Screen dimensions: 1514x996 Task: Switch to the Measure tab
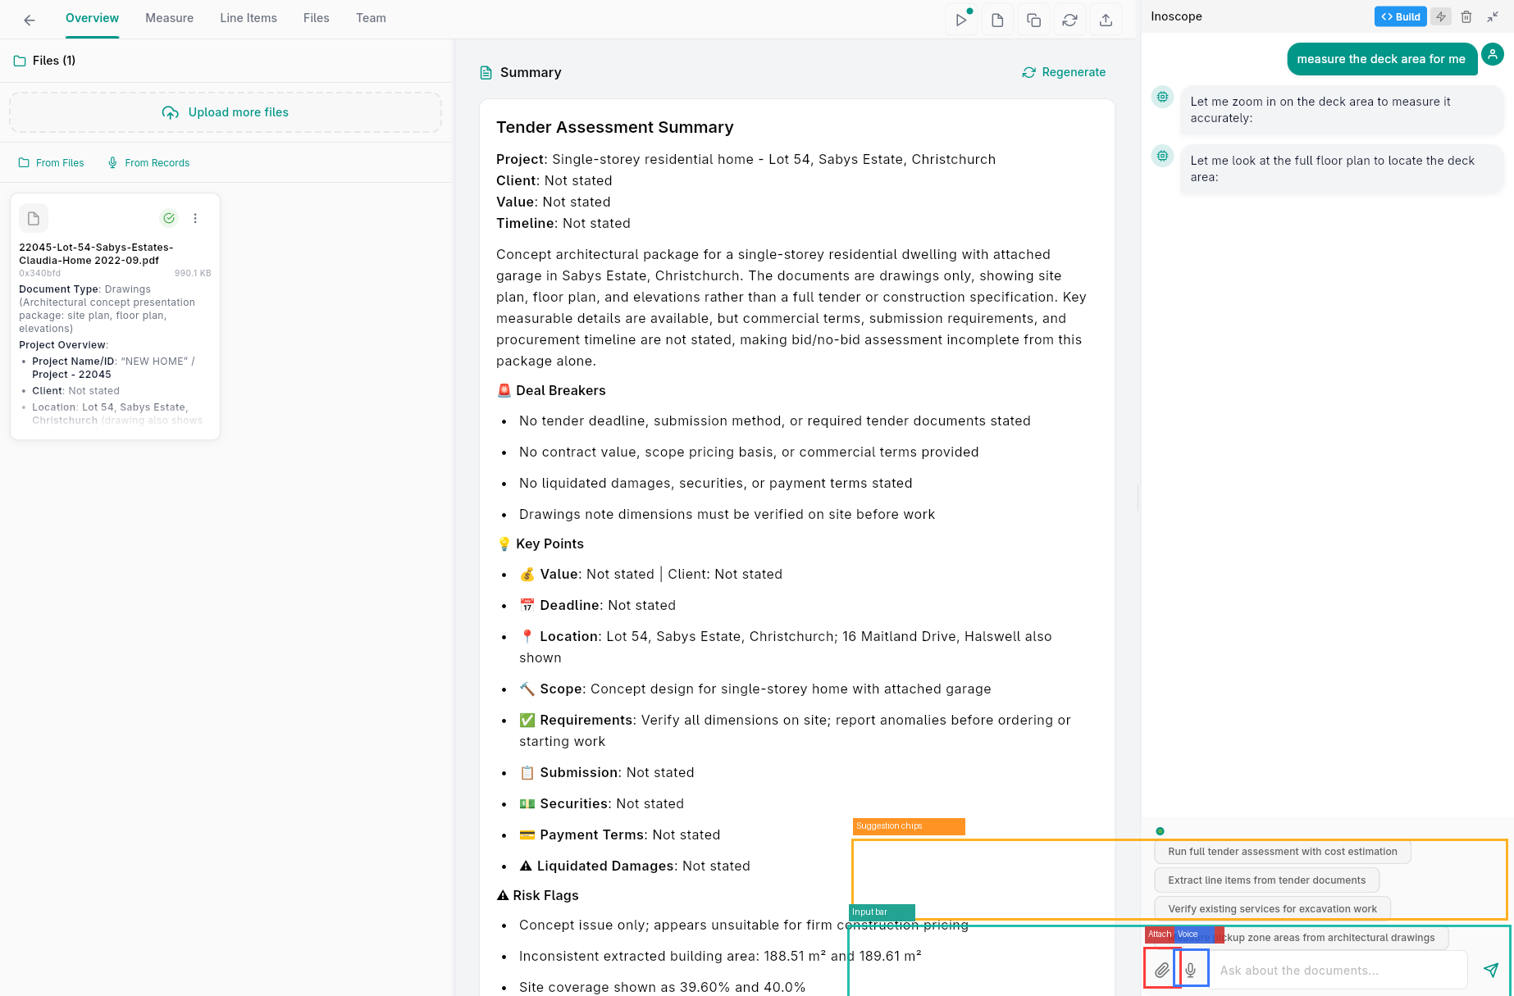(169, 17)
